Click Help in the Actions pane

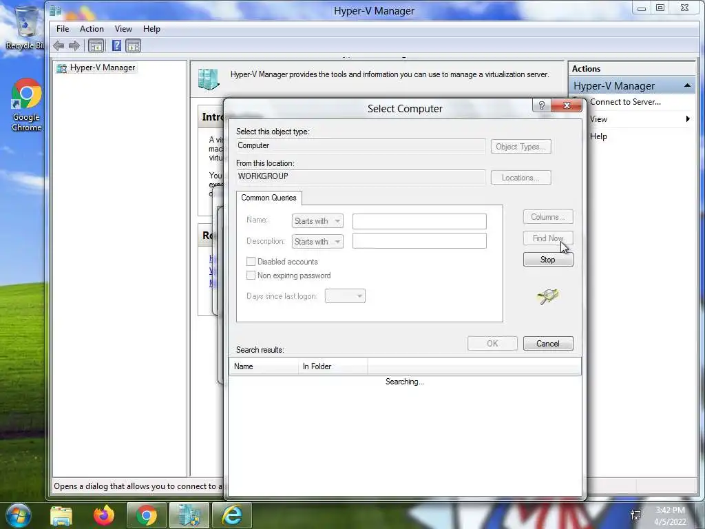(x=598, y=136)
